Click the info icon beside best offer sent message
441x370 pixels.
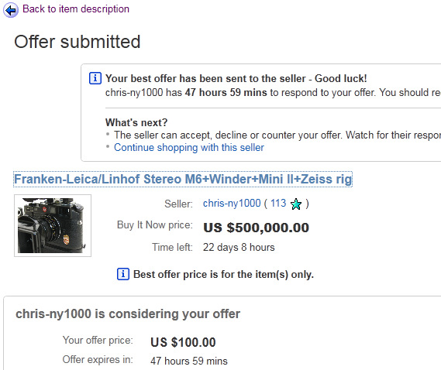pyautogui.click(x=95, y=78)
